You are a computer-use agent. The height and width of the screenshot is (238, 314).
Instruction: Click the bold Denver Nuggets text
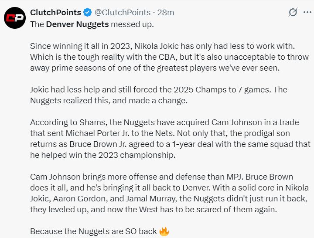[77, 24]
